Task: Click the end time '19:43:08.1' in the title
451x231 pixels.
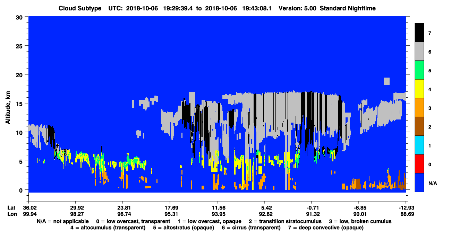Action: [x=258, y=8]
